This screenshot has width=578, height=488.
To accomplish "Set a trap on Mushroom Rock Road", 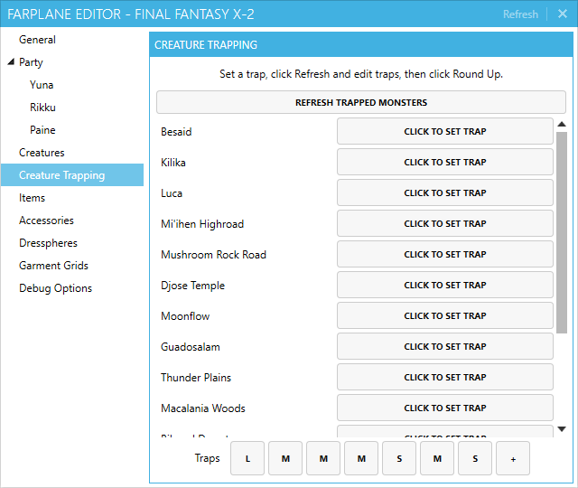I will pyautogui.click(x=445, y=254).
